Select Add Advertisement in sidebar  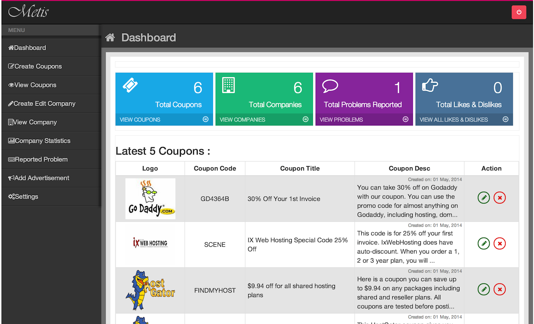tap(51, 178)
